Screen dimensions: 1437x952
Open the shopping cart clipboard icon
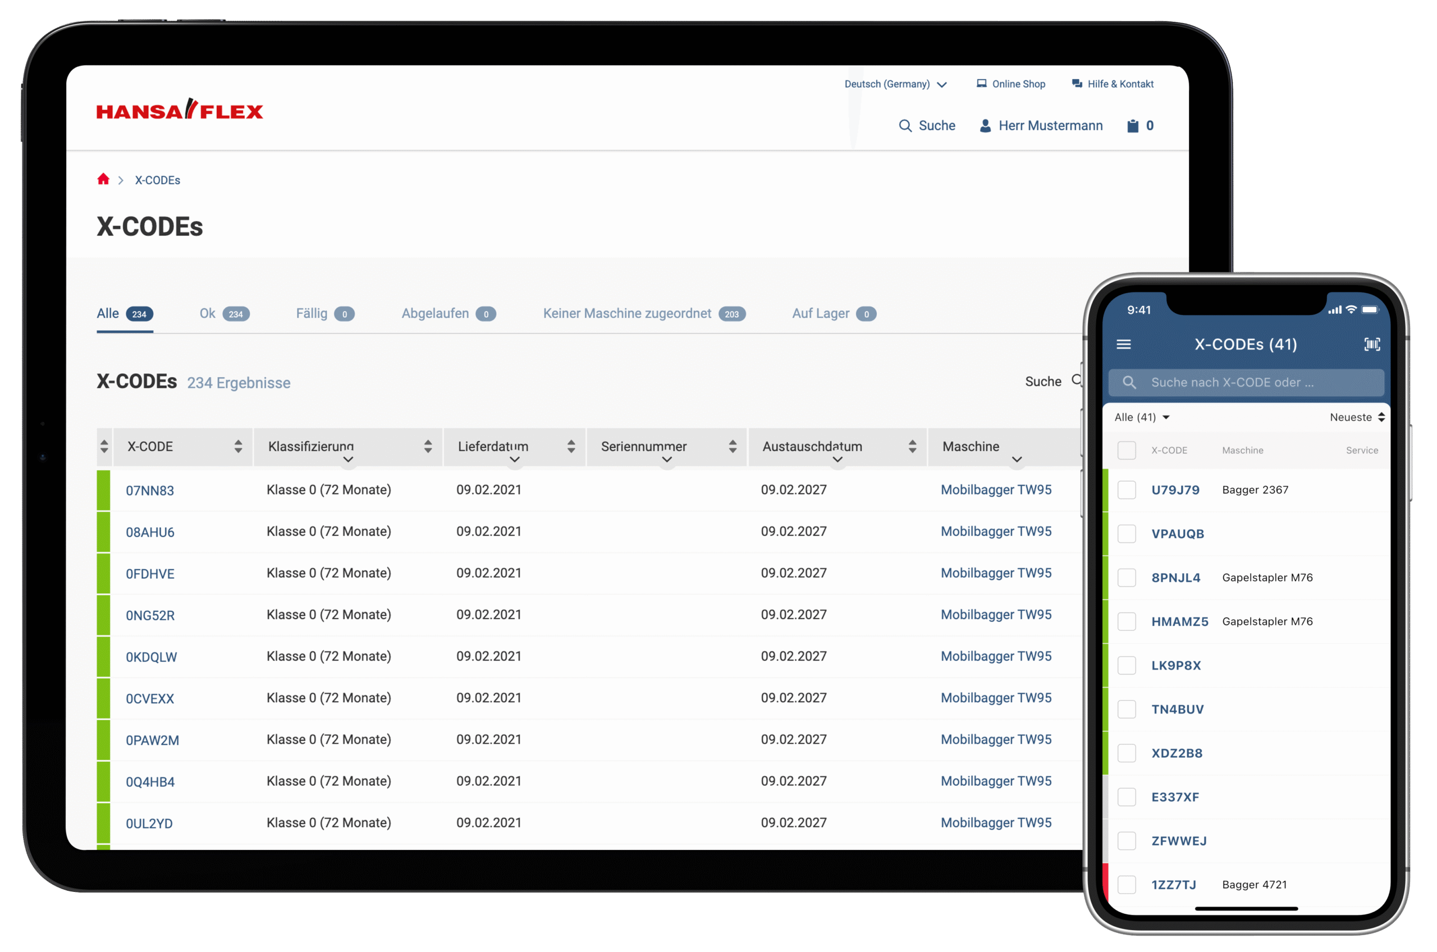click(1132, 126)
